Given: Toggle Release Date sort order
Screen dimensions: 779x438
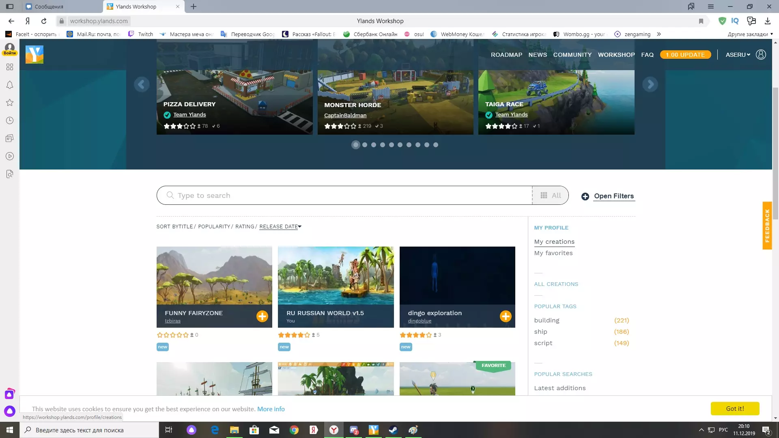Looking at the screenshot, I should tap(280, 227).
